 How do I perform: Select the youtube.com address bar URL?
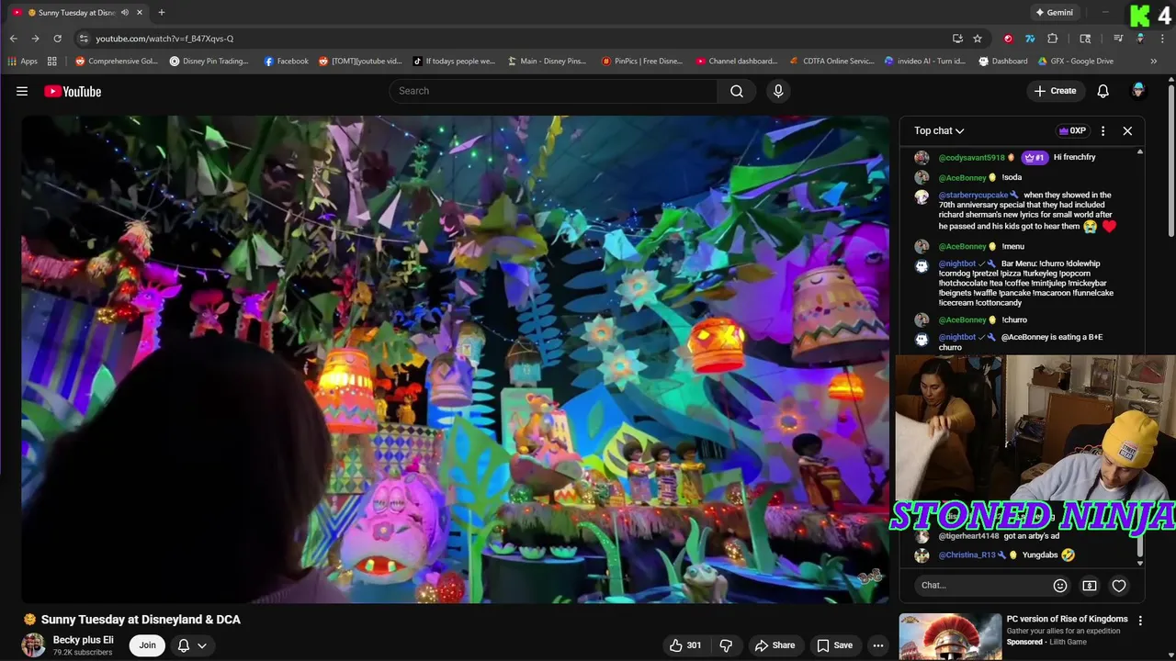click(164, 39)
